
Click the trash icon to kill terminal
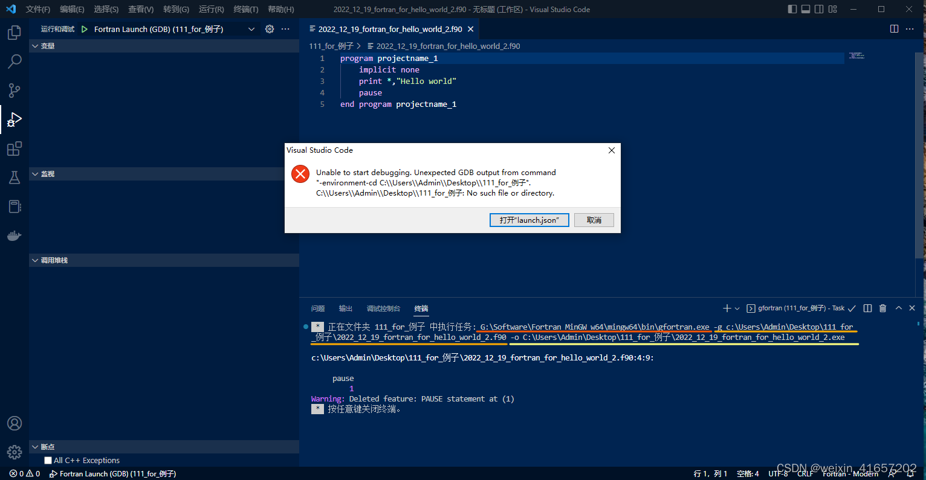pyautogui.click(x=882, y=308)
